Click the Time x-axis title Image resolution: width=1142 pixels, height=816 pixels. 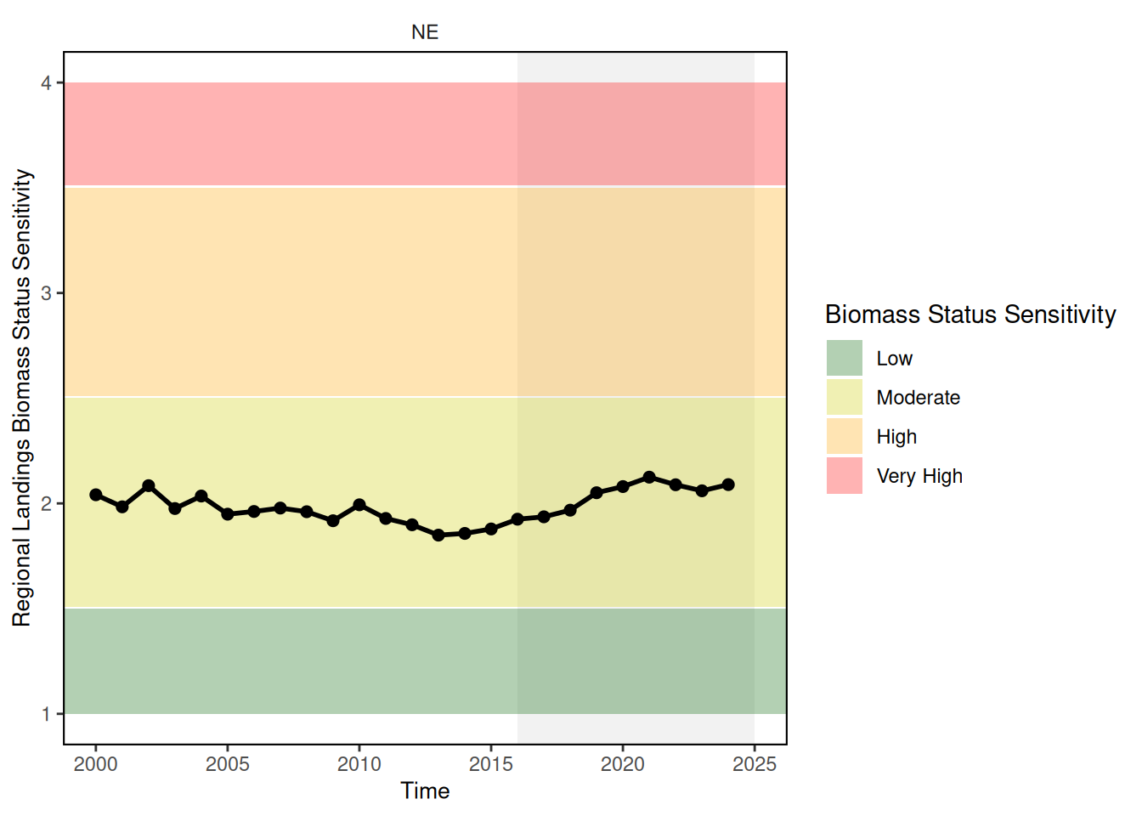point(425,790)
